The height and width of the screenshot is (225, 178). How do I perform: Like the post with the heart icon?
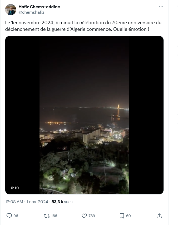coord(84,216)
